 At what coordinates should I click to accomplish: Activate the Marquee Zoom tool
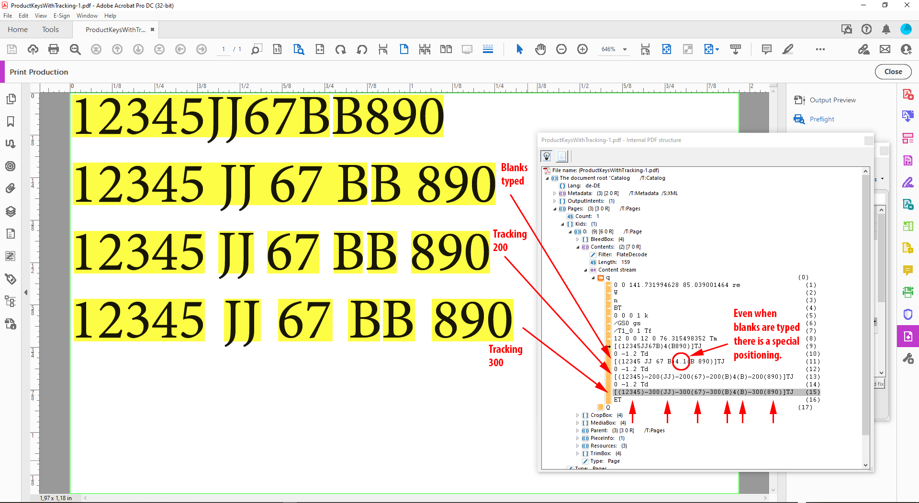tap(257, 49)
